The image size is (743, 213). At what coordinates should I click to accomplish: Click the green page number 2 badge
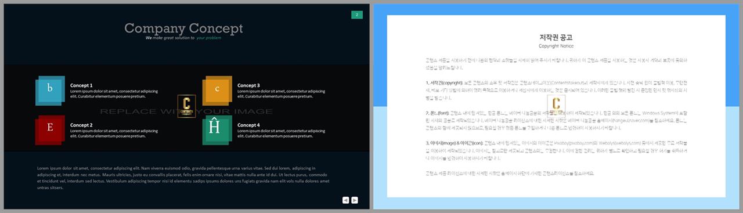coord(357,15)
